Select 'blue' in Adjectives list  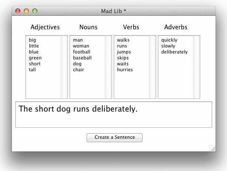[34, 52]
